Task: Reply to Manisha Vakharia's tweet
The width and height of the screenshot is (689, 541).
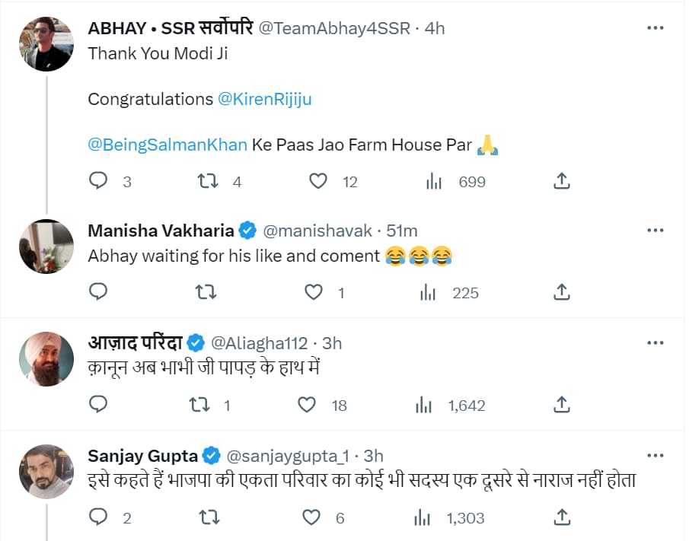Action: 98,292
